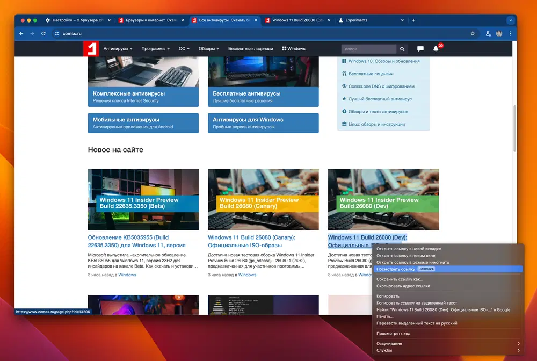Choose Копировать ссылку на выделенный текст
Image resolution: width=537 pixels, height=361 pixels.
click(448, 303)
